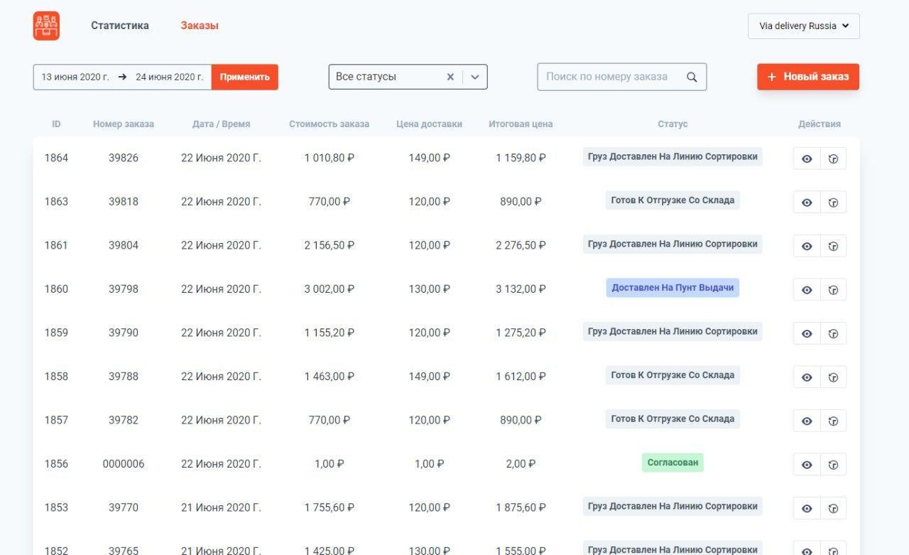Create order via Новый заказ button
The width and height of the screenshot is (909, 555).
[808, 77]
